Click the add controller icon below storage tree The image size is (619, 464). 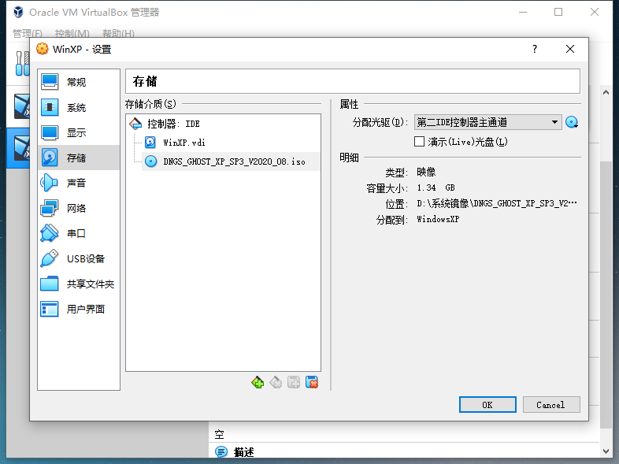click(294, 382)
